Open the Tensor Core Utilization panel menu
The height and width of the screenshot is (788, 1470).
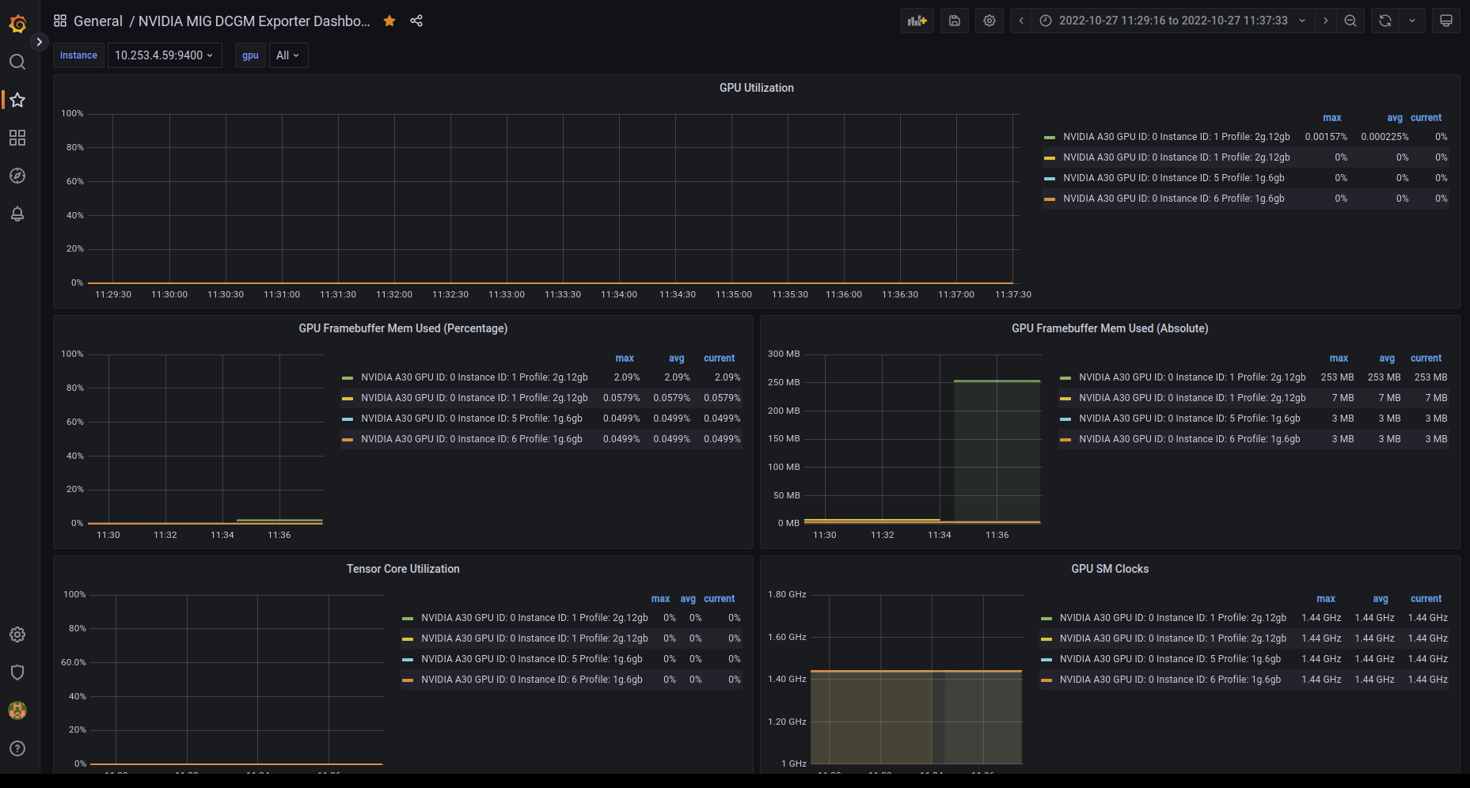click(403, 569)
